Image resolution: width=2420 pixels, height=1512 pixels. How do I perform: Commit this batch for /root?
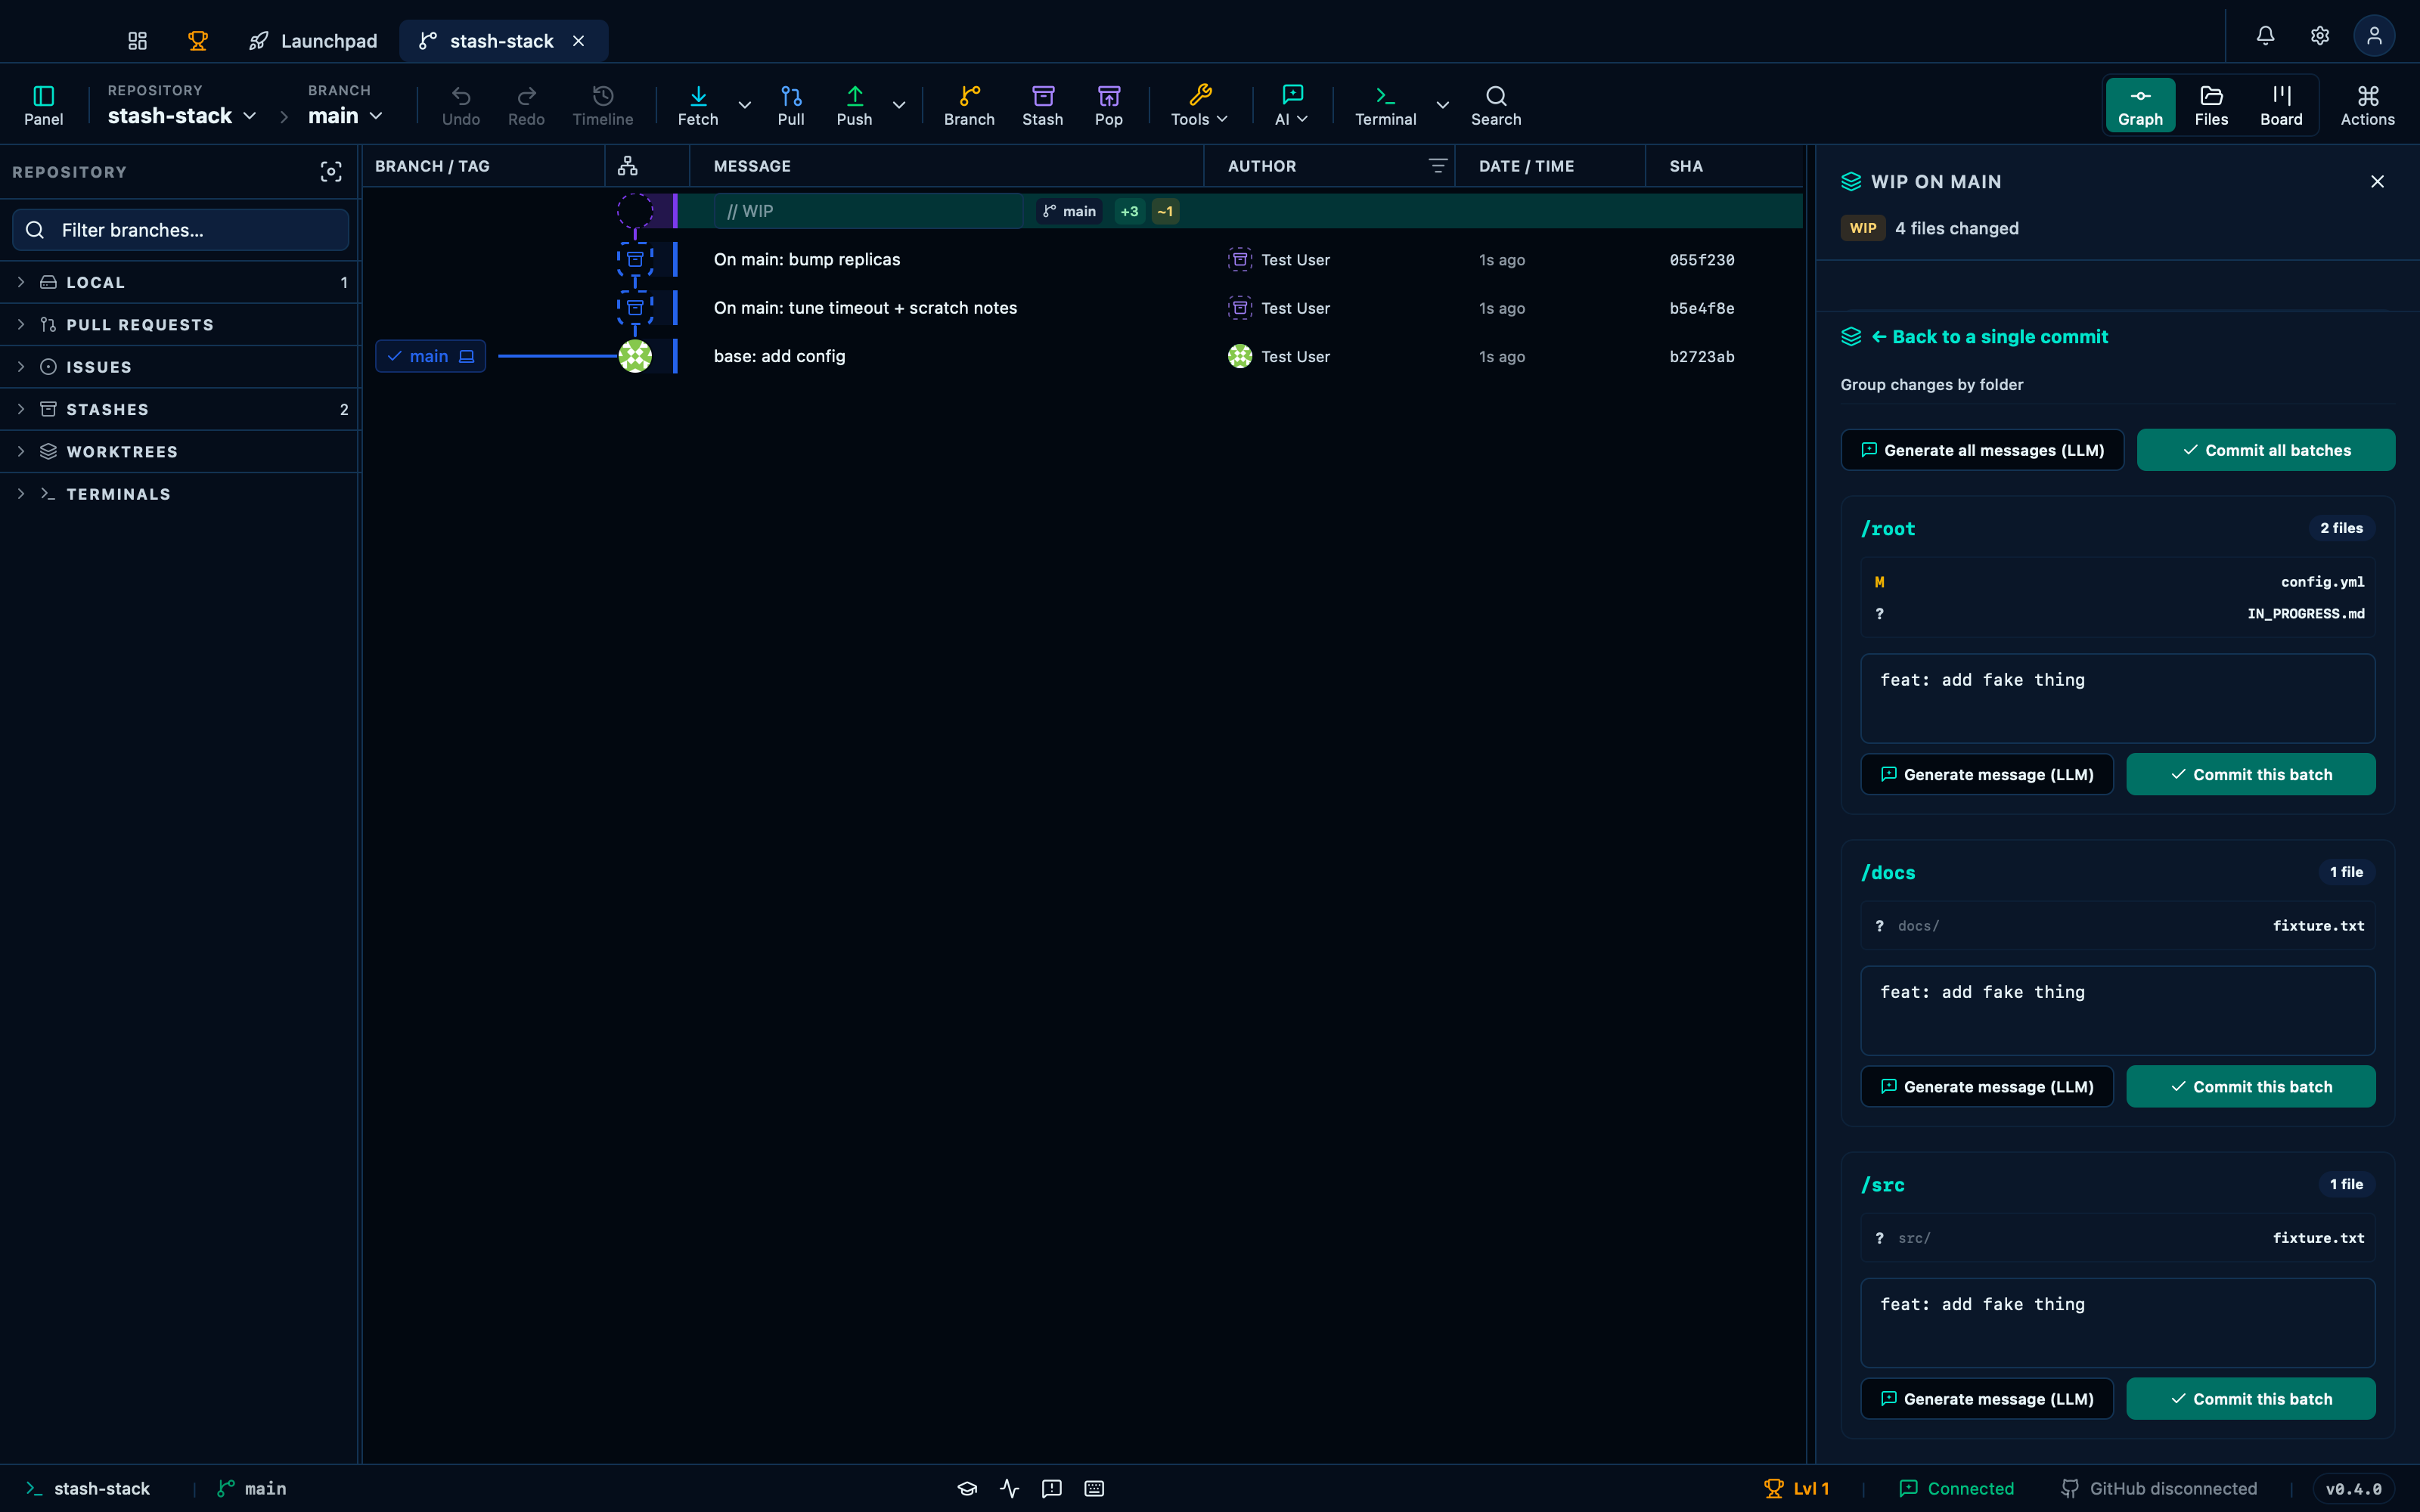click(2251, 774)
